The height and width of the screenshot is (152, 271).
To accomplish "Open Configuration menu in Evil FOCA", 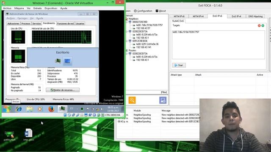I will click(x=143, y=11).
